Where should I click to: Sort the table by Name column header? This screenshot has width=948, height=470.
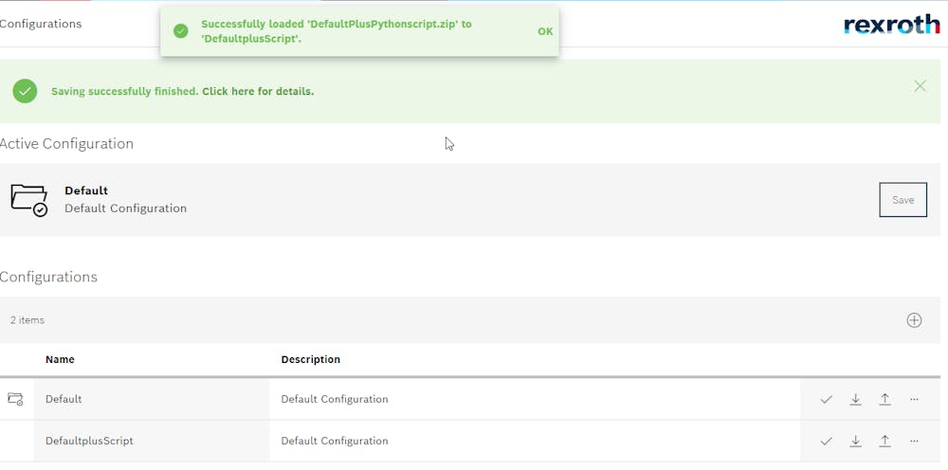coord(60,360)
